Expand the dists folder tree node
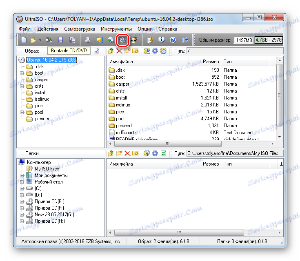Viewport: 300px width, 261px height. [22, 86]
